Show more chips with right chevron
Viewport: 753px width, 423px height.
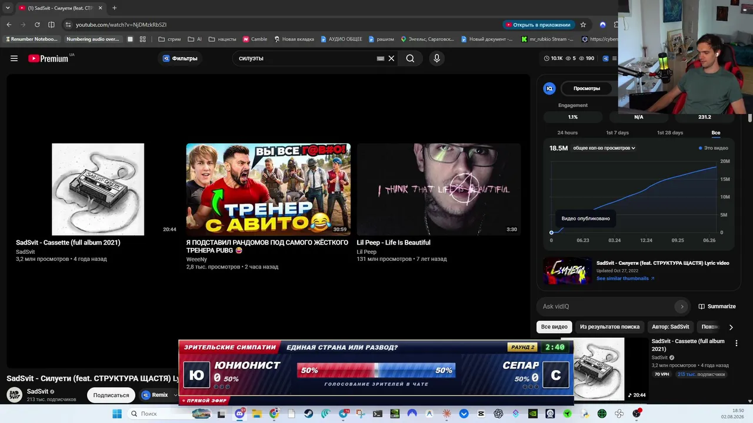click(x=731, y=327)
